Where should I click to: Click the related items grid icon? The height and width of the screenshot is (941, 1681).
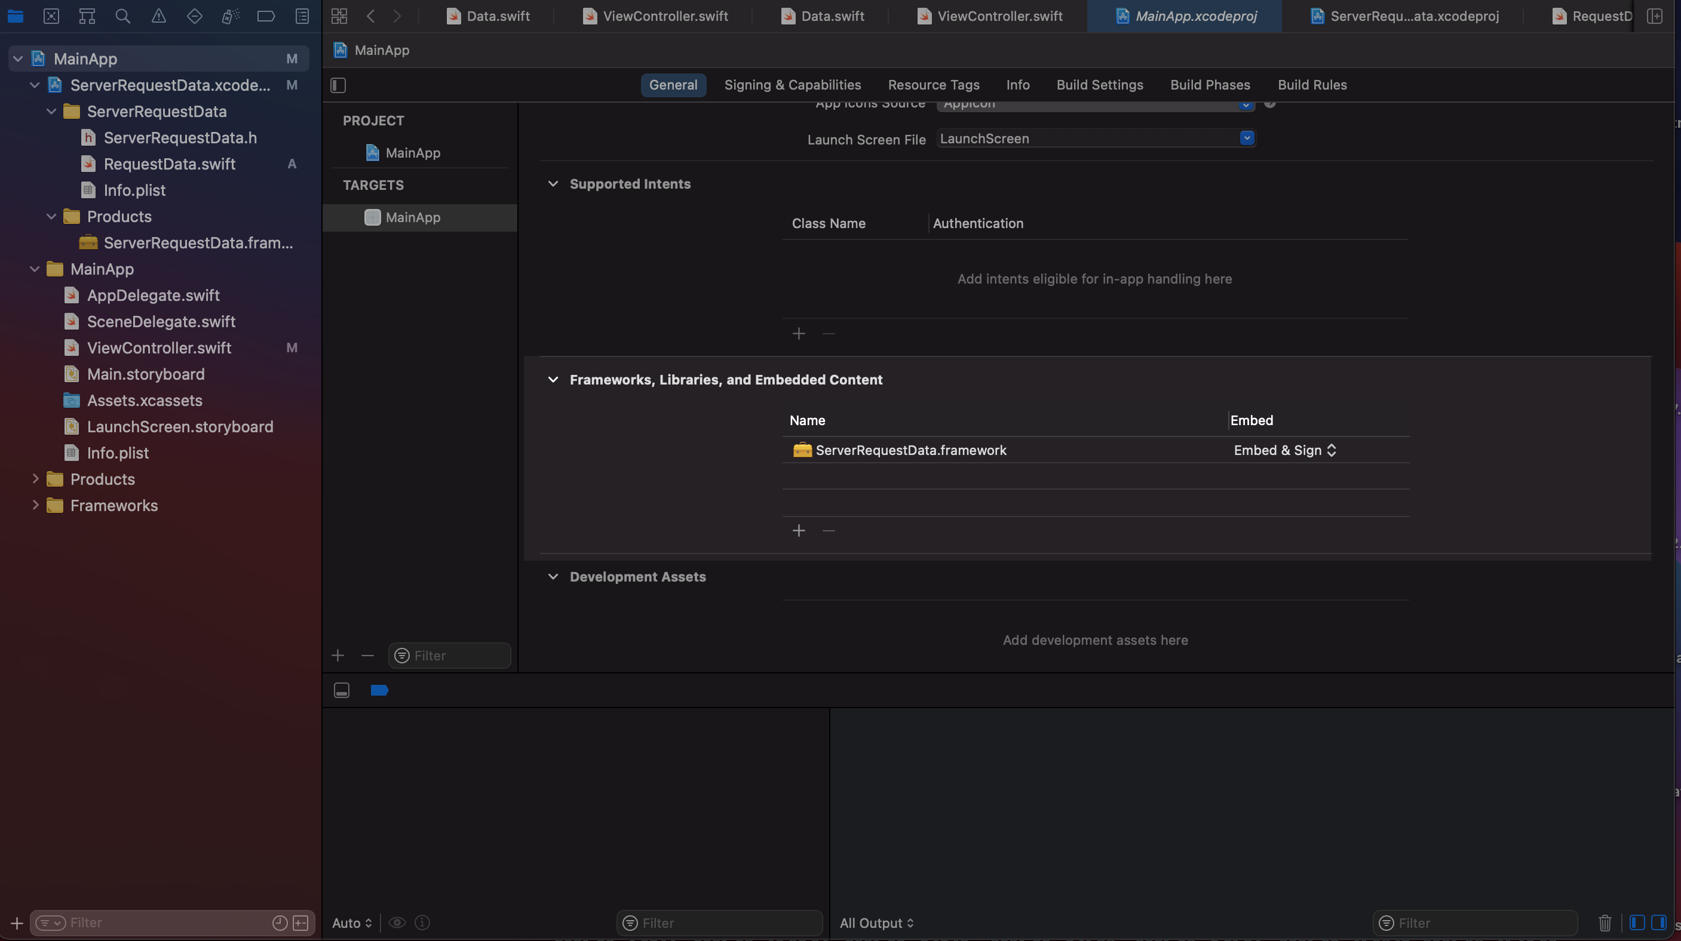[x=339, y=16]
